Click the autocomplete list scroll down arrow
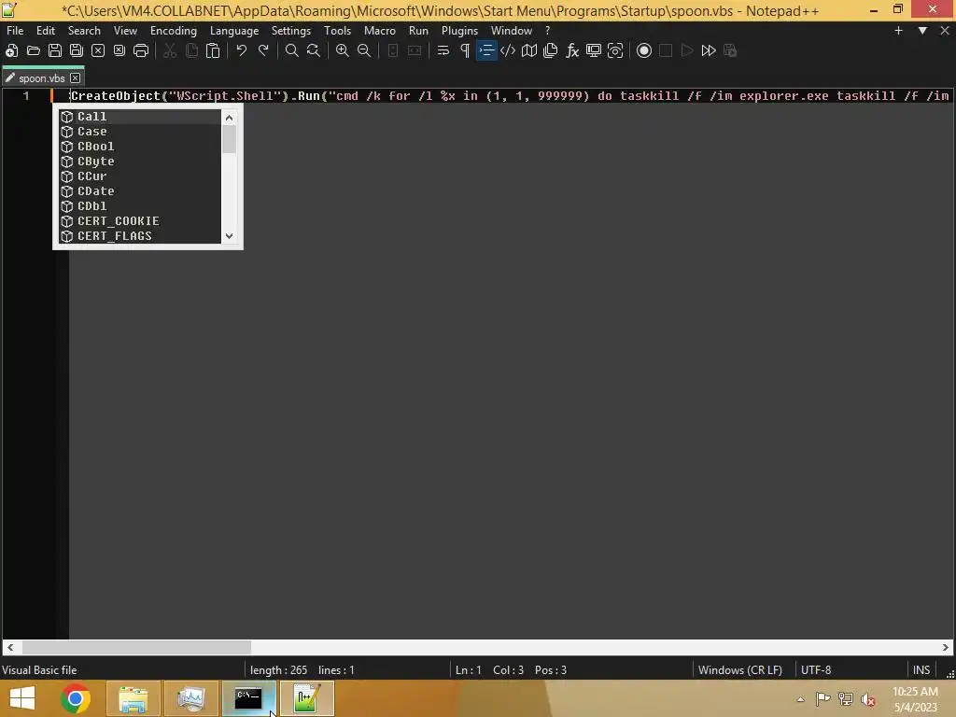This screenshot has width=956, height=717. tap(230, 236)
